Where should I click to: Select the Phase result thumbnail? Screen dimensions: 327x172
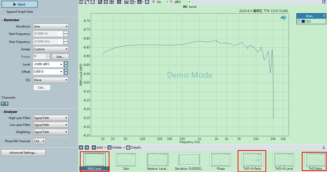221,162
